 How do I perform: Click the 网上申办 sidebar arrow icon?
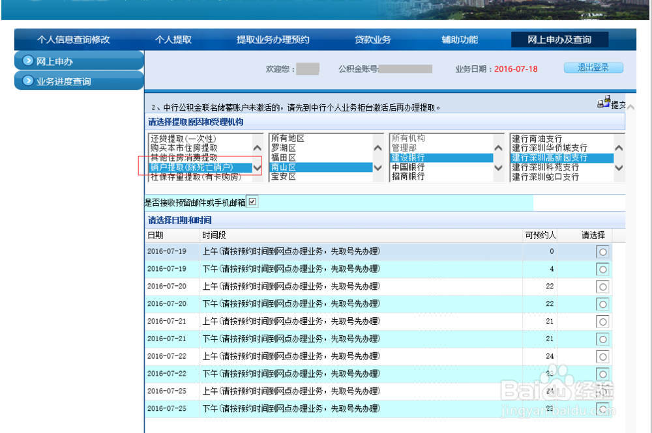pyautogui.click(x=28, y=61)
